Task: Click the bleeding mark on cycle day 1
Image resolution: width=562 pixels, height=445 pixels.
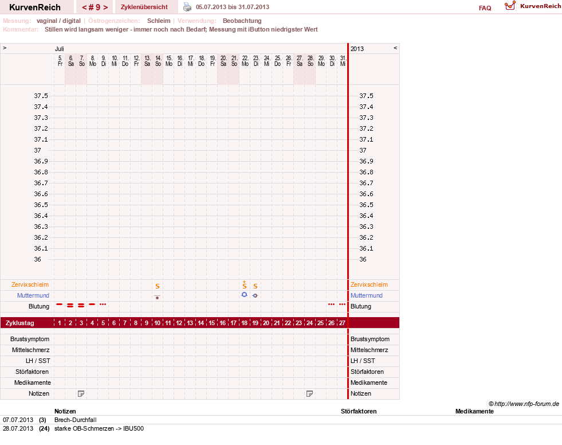Action: pyautogui.click(x=60, y=305)
